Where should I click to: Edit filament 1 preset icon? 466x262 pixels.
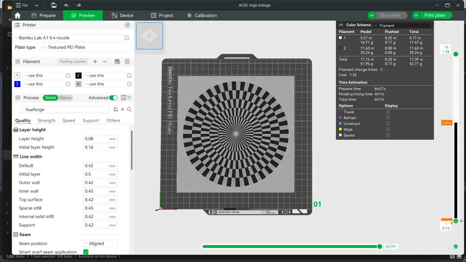[68, 76]
